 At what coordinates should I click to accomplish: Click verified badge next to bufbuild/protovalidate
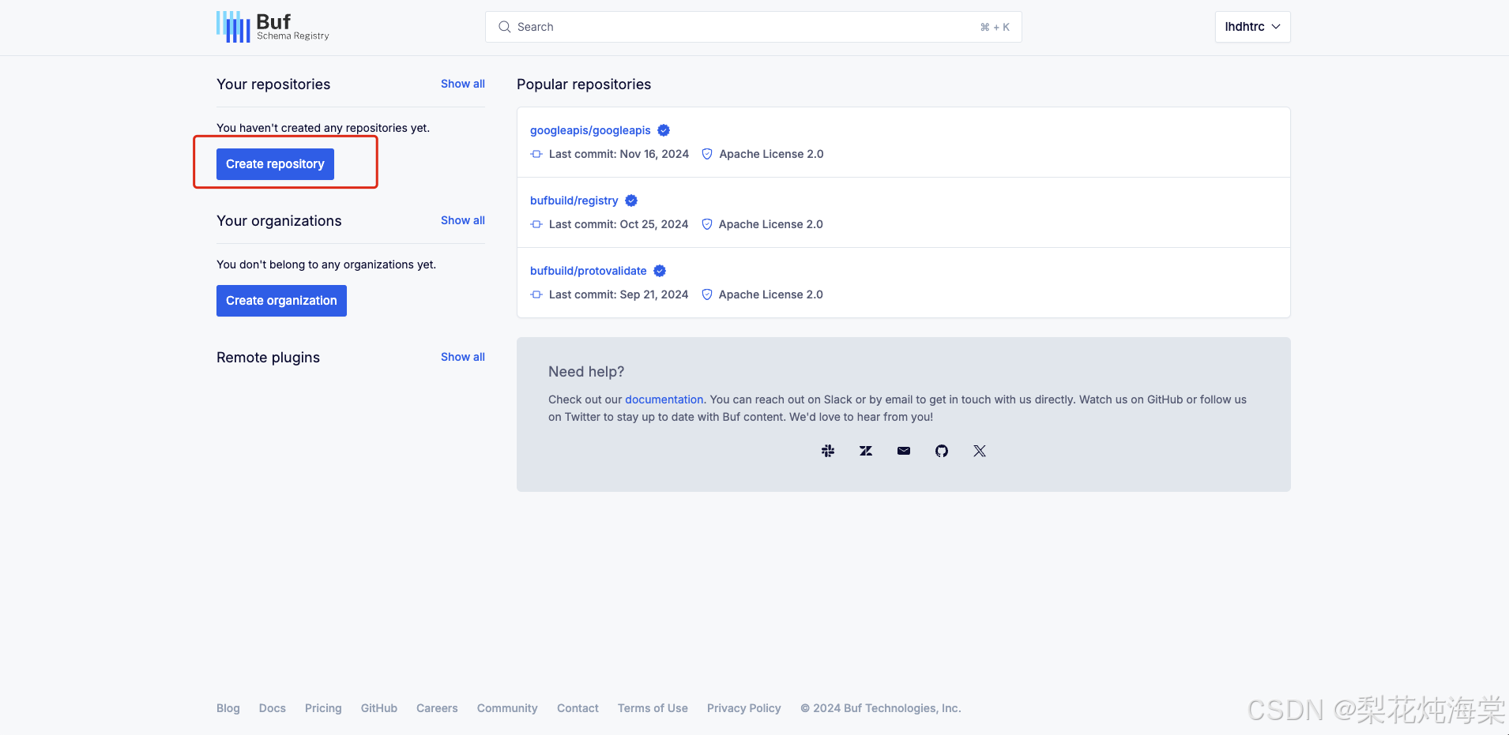(660, 271)
